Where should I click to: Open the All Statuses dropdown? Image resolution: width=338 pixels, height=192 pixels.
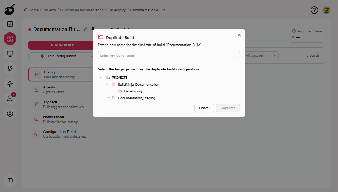[x=261, y=55]
